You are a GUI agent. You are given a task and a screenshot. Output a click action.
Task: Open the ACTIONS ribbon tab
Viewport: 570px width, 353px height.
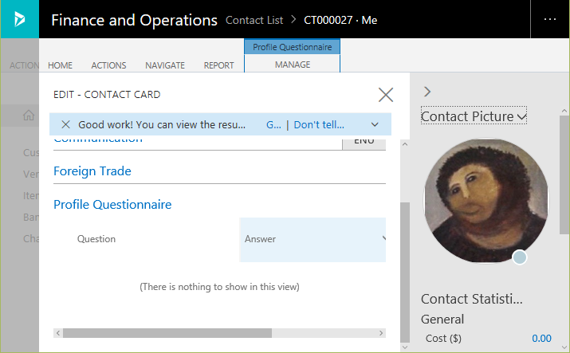(108, 65)
